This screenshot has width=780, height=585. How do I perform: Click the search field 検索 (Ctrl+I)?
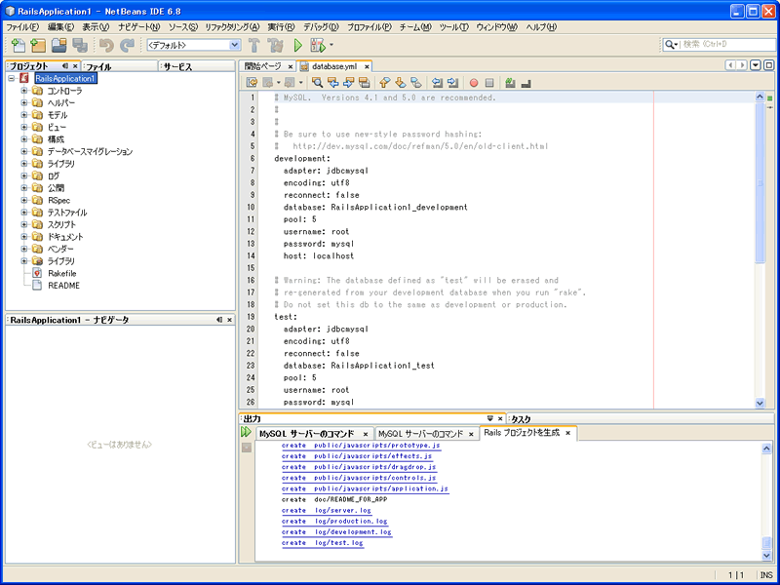[x=725, y=44]
